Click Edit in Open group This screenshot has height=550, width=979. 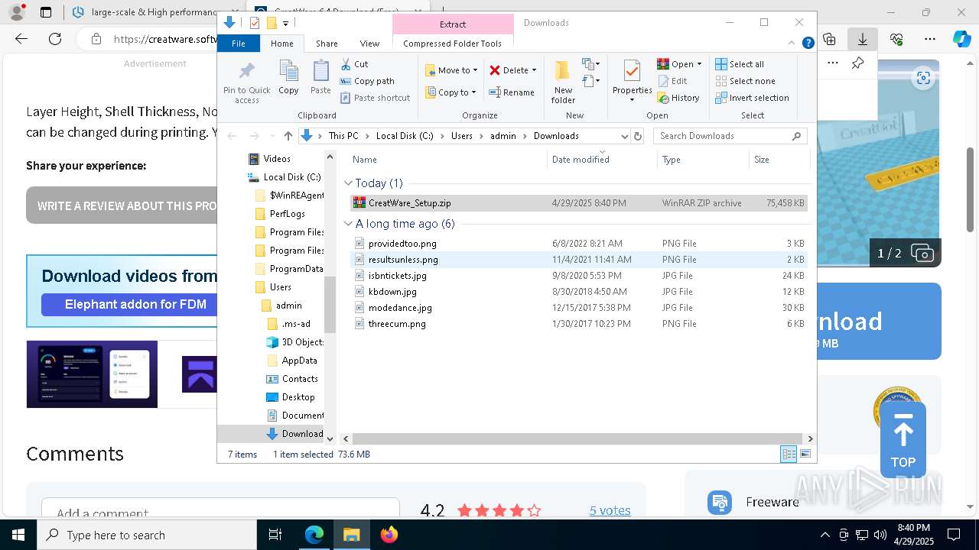672,81
